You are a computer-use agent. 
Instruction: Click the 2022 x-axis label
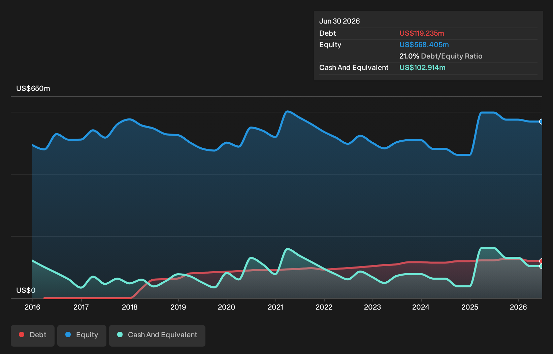pos(324,307)
